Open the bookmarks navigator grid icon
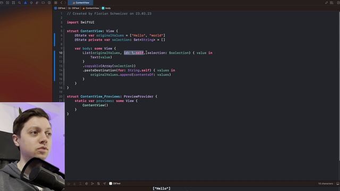 coord(13,3)
